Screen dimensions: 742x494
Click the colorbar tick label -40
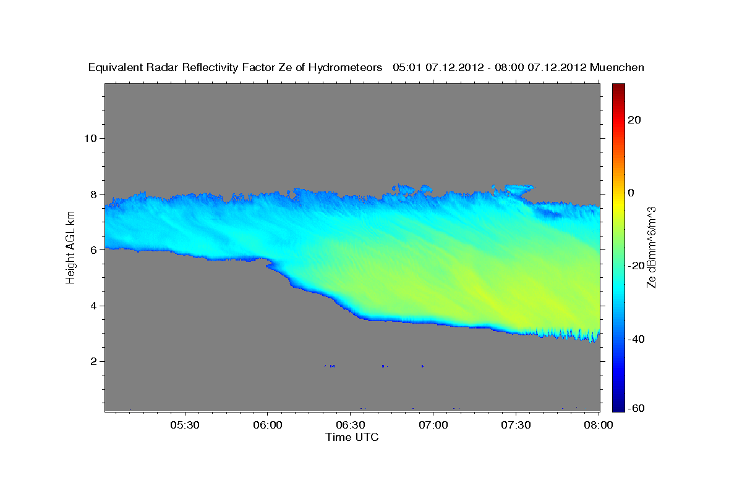636,339
